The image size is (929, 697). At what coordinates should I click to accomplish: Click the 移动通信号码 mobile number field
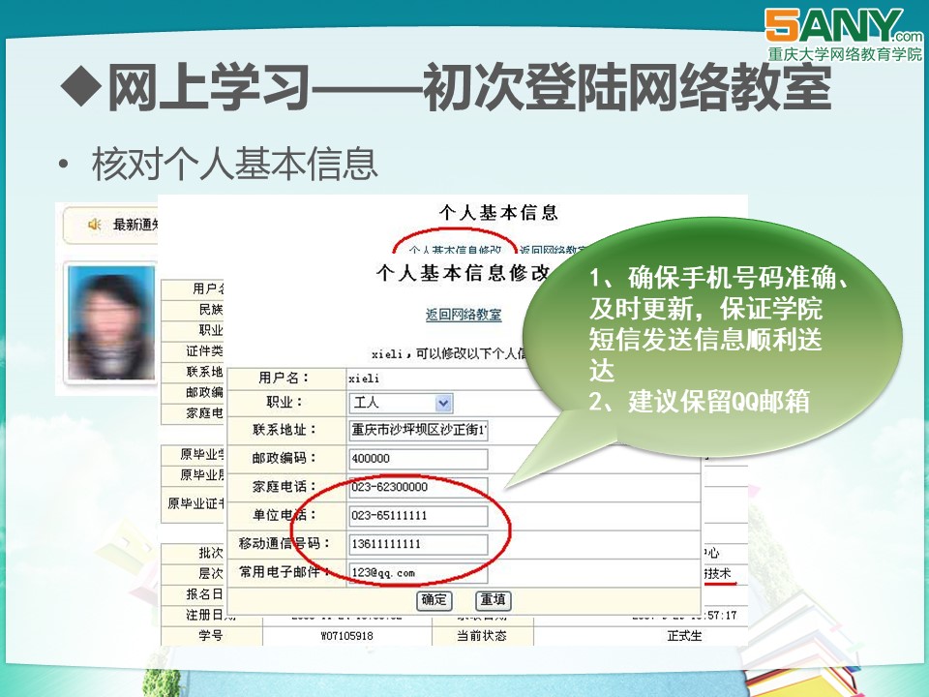point(418,543)
